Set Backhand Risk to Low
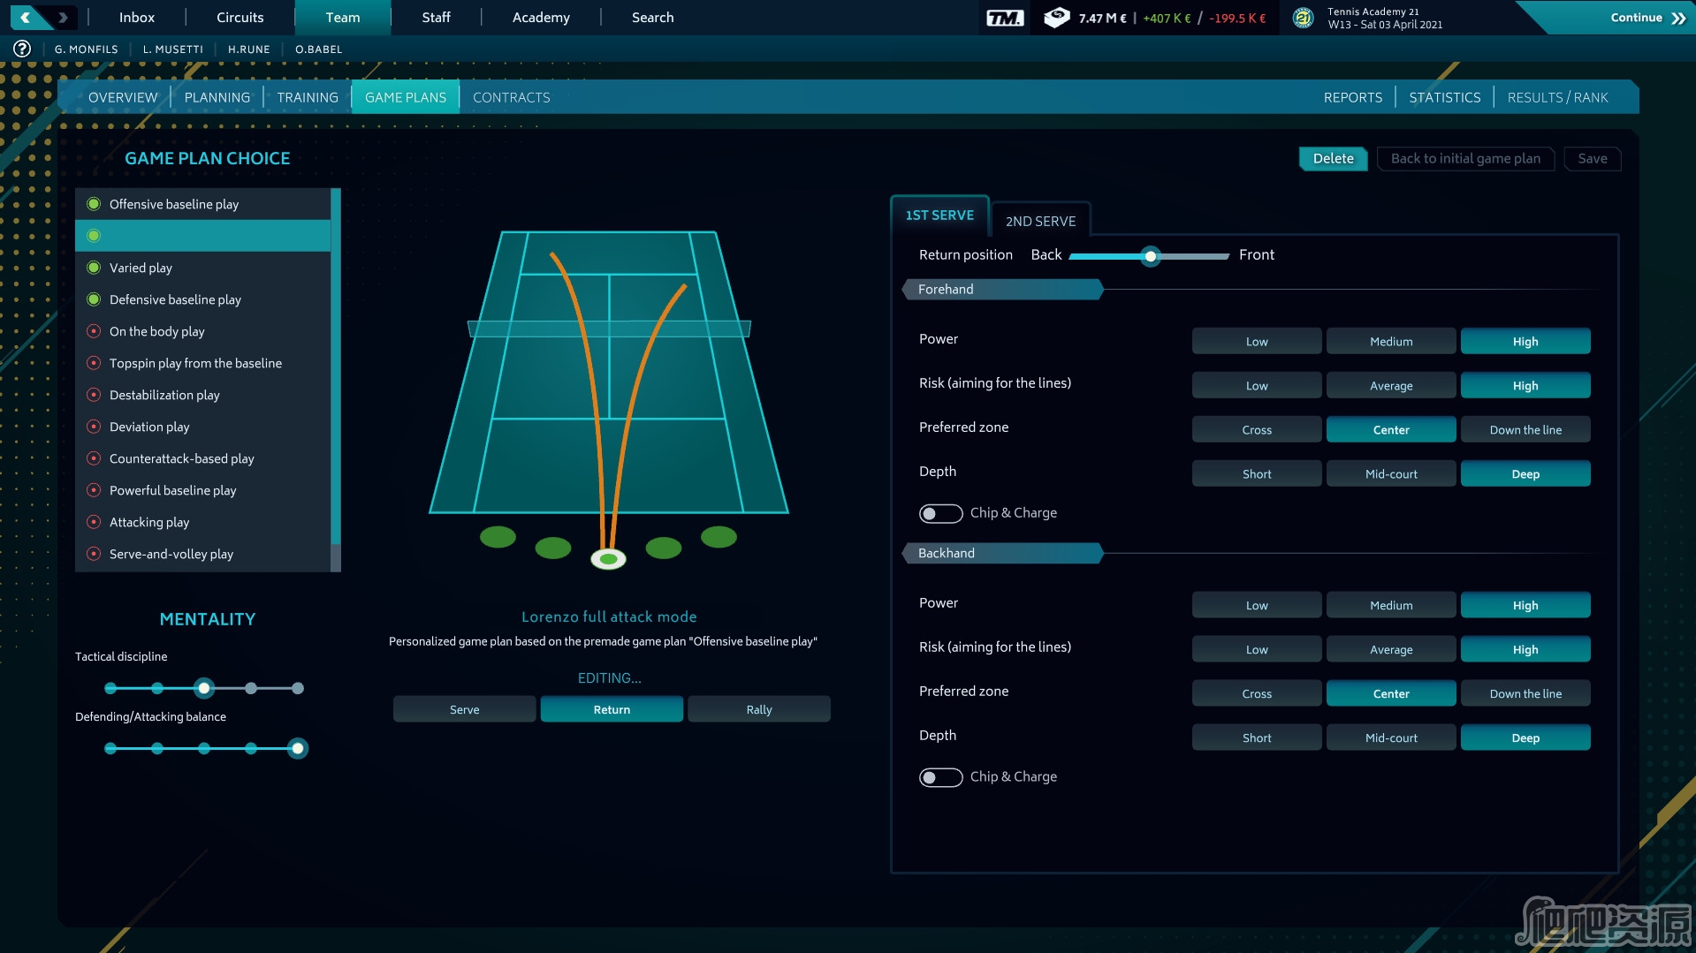Image resolution: width=1696 pixels, height=953 pixels. [x=1257, y=650]
